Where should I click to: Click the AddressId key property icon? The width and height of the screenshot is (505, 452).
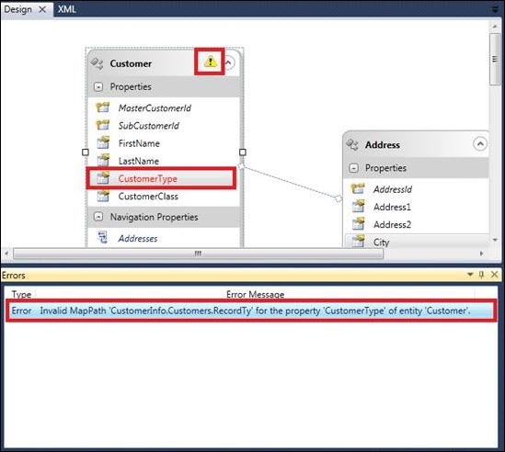[x=358, y=188]
